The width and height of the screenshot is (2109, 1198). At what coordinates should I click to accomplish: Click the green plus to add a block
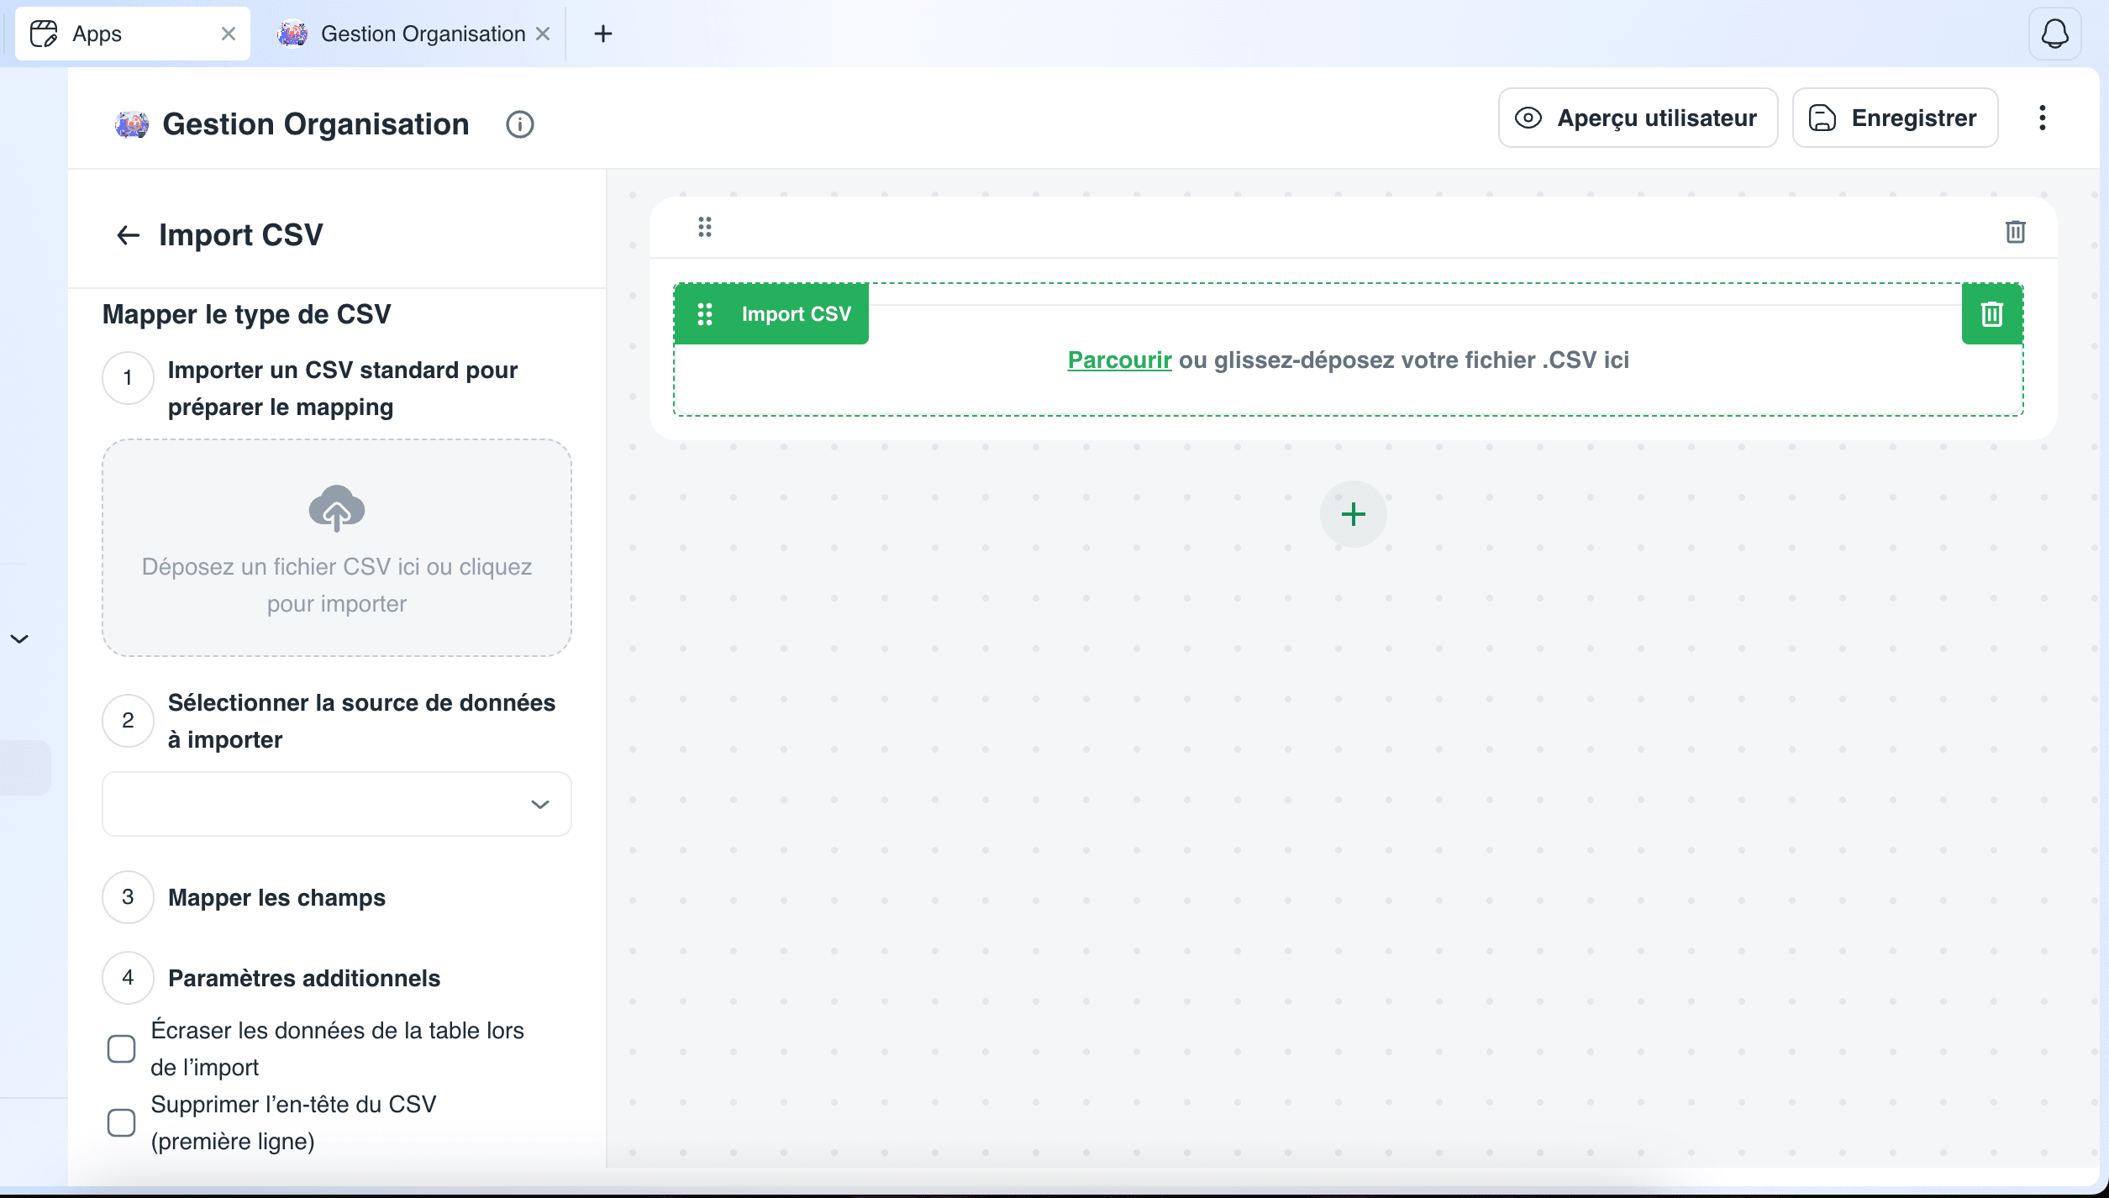[1353, 514]
